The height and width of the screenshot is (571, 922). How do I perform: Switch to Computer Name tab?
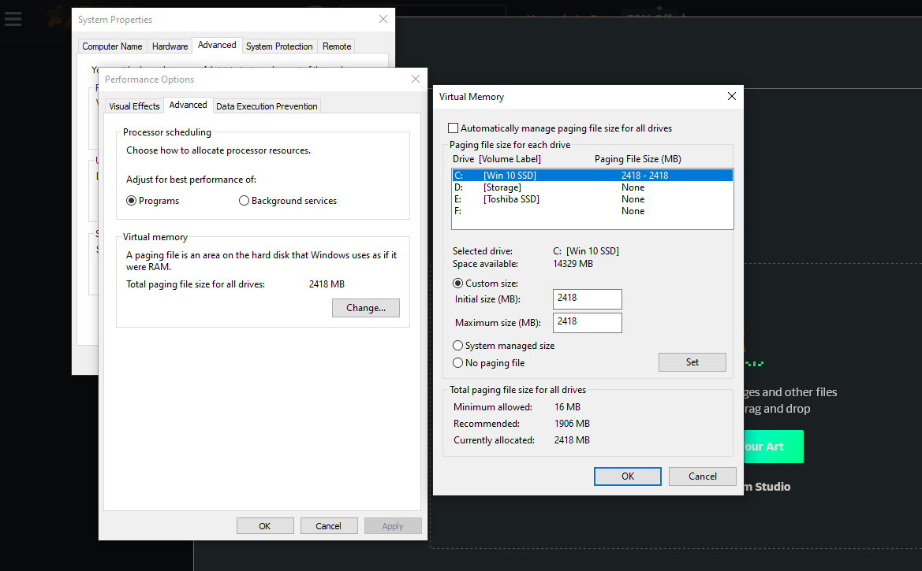click(x=112, y=46)
